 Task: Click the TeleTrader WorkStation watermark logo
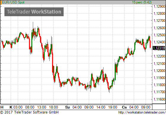(x=34, y=12)
